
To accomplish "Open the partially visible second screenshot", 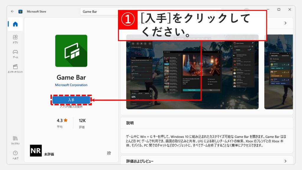I will click(278, 72).
